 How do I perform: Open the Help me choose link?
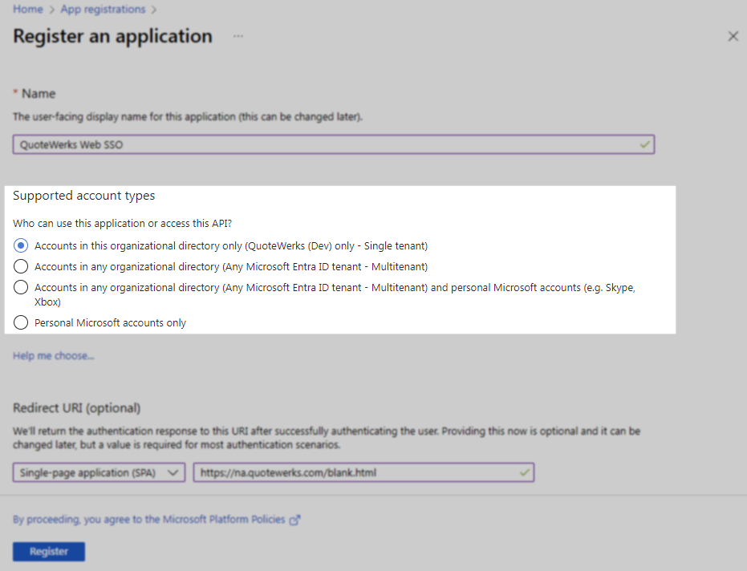tap(53, 356)
